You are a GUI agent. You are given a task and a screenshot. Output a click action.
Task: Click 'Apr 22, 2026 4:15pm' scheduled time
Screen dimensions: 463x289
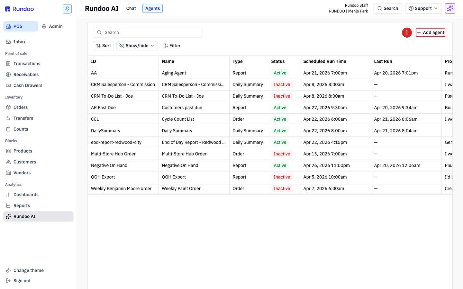pyautogui.click(x=335, y=142)
